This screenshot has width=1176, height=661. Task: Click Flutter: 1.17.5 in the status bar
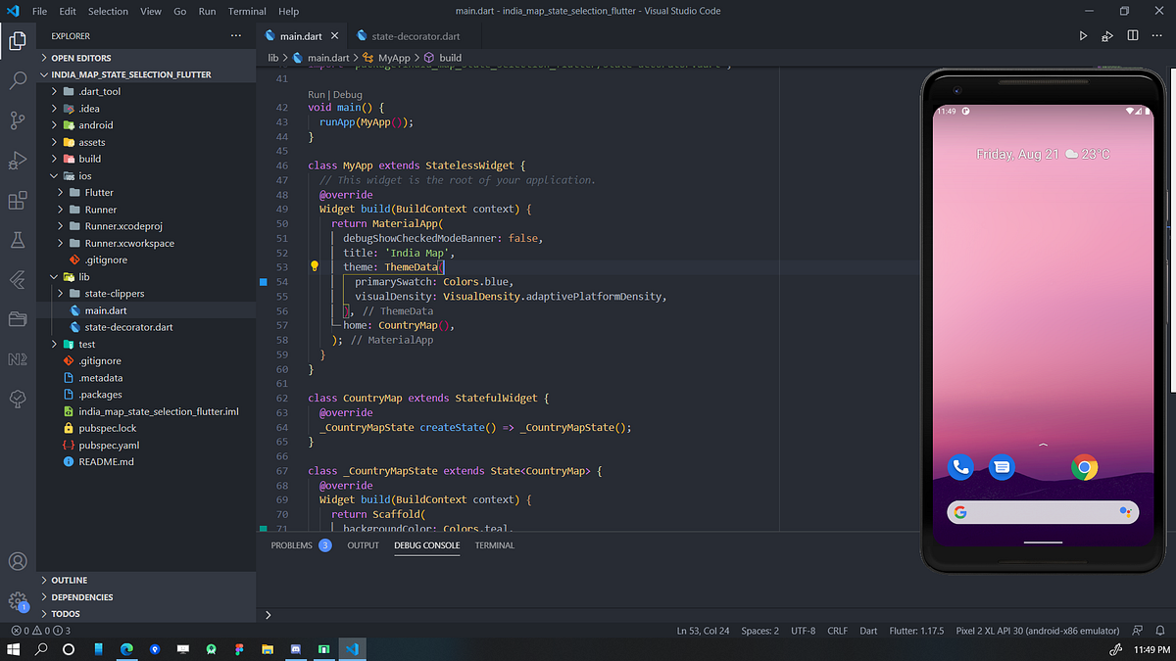click(916, 631)
